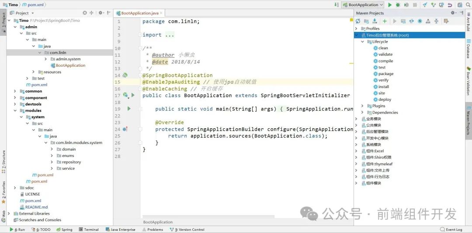Start the Debug bug icon in the toolbar
Viewport: 472px width, 233px height.
(398, 5)
